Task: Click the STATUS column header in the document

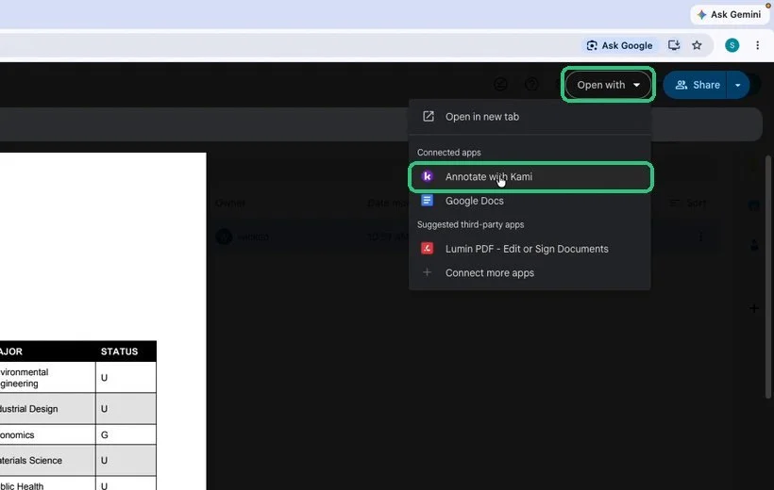Action: tap(119, 351)
